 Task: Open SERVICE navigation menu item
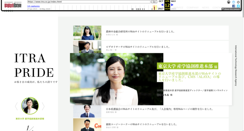click(x=178, y=7)
